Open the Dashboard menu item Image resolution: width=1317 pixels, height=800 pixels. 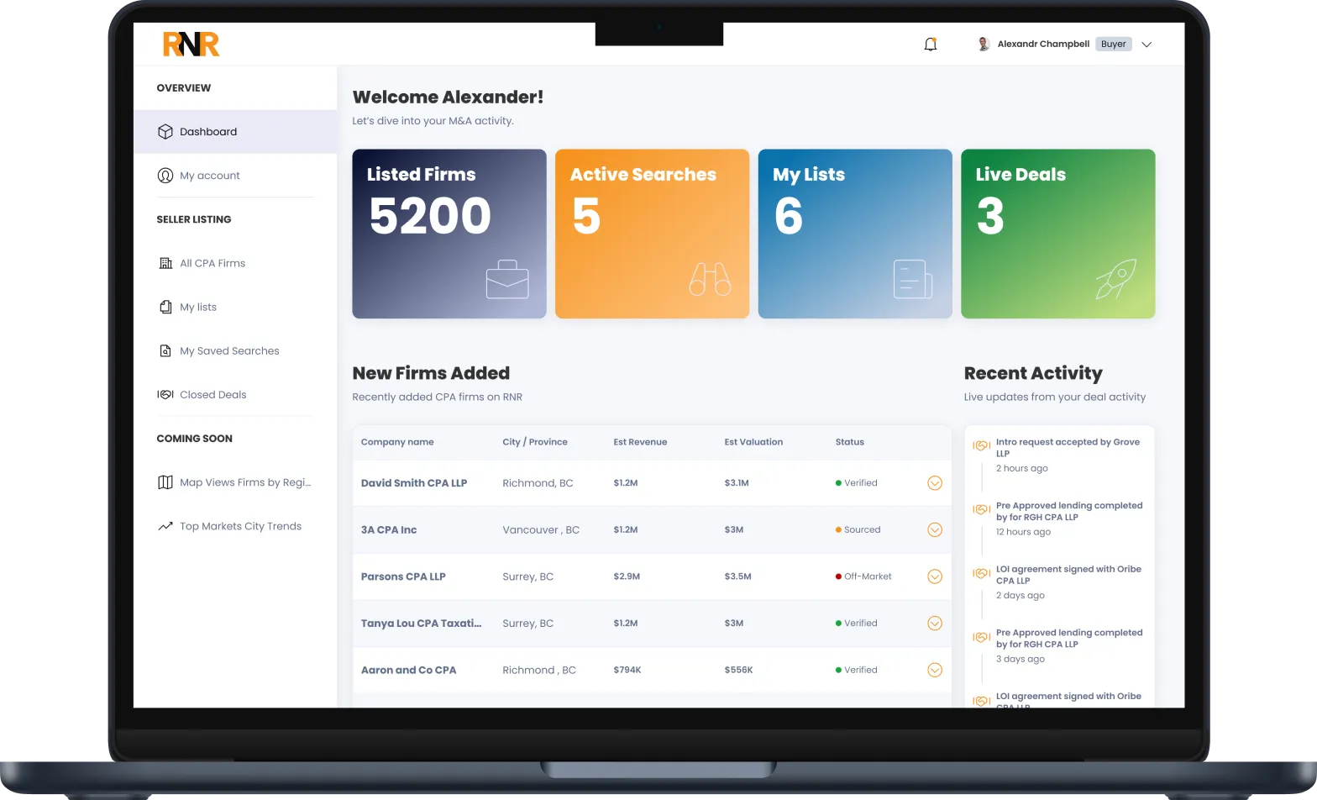(235, 132)
